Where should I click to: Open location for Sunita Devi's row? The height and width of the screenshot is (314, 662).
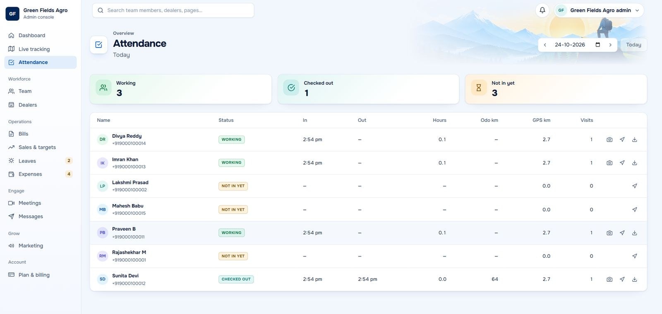click(x=622, y=279)
